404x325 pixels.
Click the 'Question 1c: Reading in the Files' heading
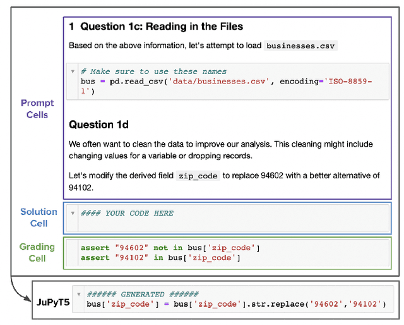click(x=156, y=27)
